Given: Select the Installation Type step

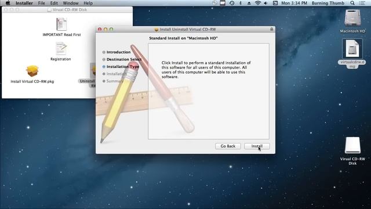Looking at the screenshot, I should point(122,67).
